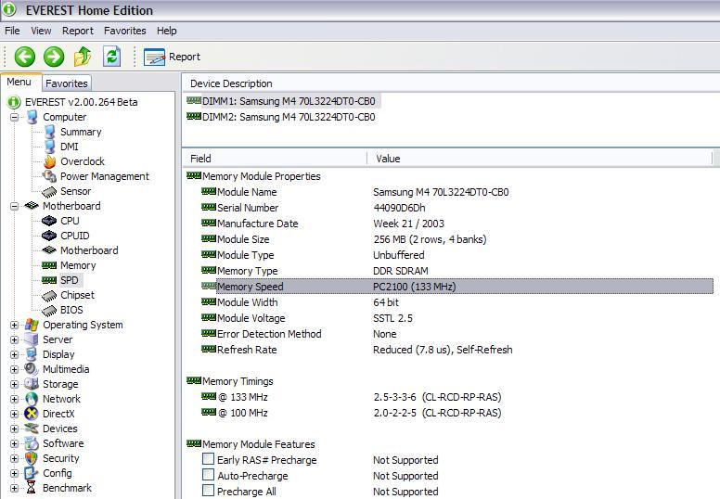Click the green Back arrow button

coord(25,57)
